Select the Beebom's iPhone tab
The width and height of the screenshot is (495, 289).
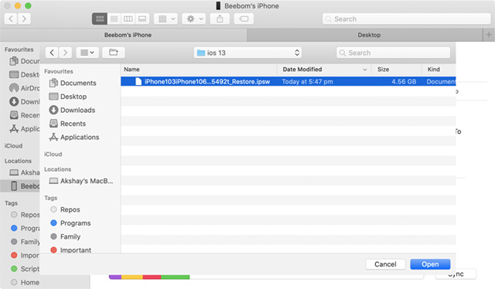point(124,35)
